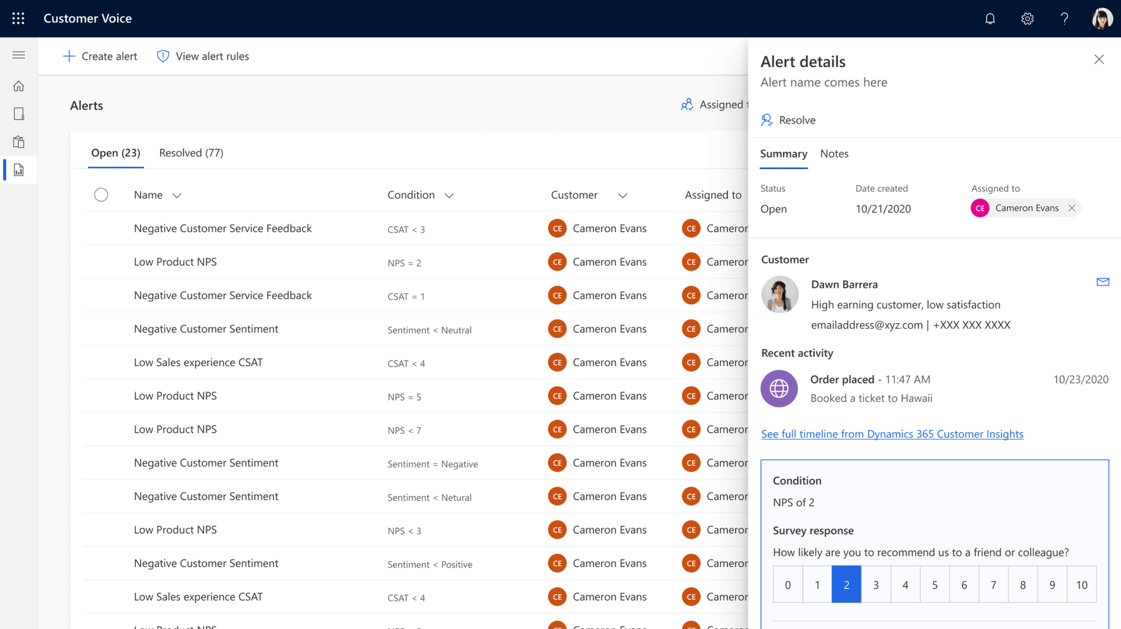Open the app launcher waffle icon
The image size is (1121, 629).
pyautogui.click(x=18, y=18)
